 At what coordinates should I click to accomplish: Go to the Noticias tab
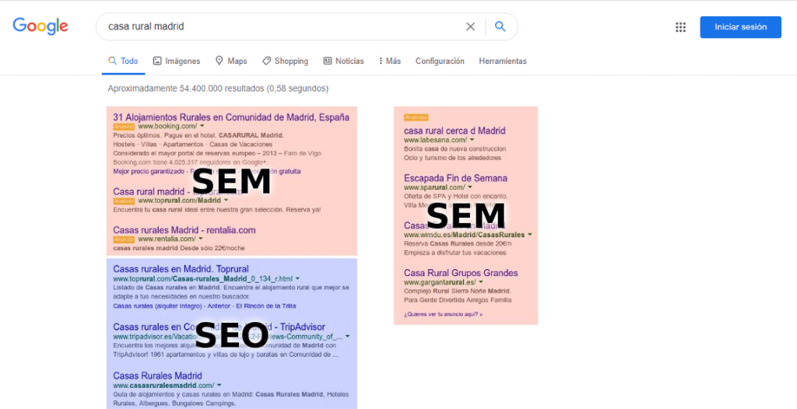pyautogui.click(x=343, y=61)
